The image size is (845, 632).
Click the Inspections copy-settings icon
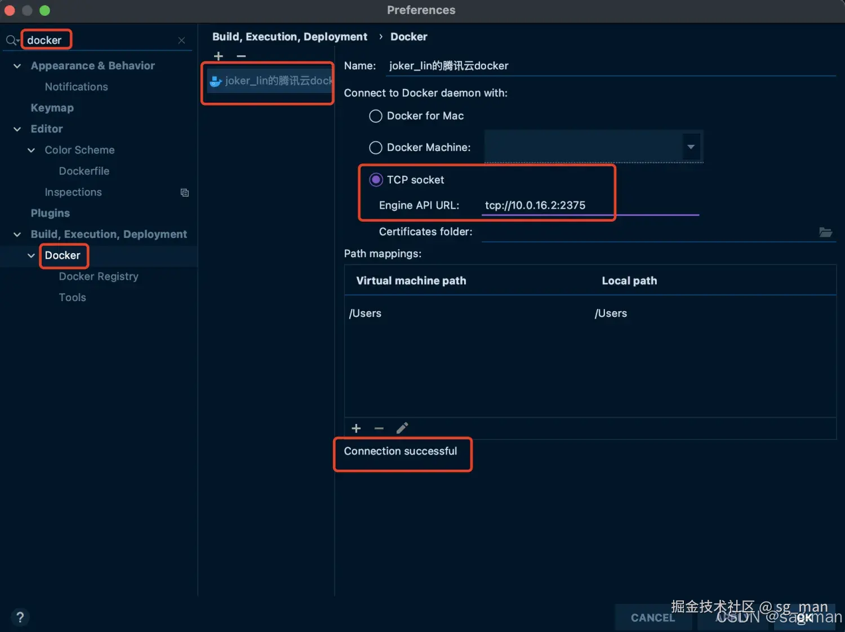tap(185, 193)
